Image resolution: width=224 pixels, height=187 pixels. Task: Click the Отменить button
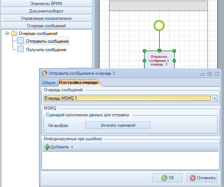tap(202, 178)
